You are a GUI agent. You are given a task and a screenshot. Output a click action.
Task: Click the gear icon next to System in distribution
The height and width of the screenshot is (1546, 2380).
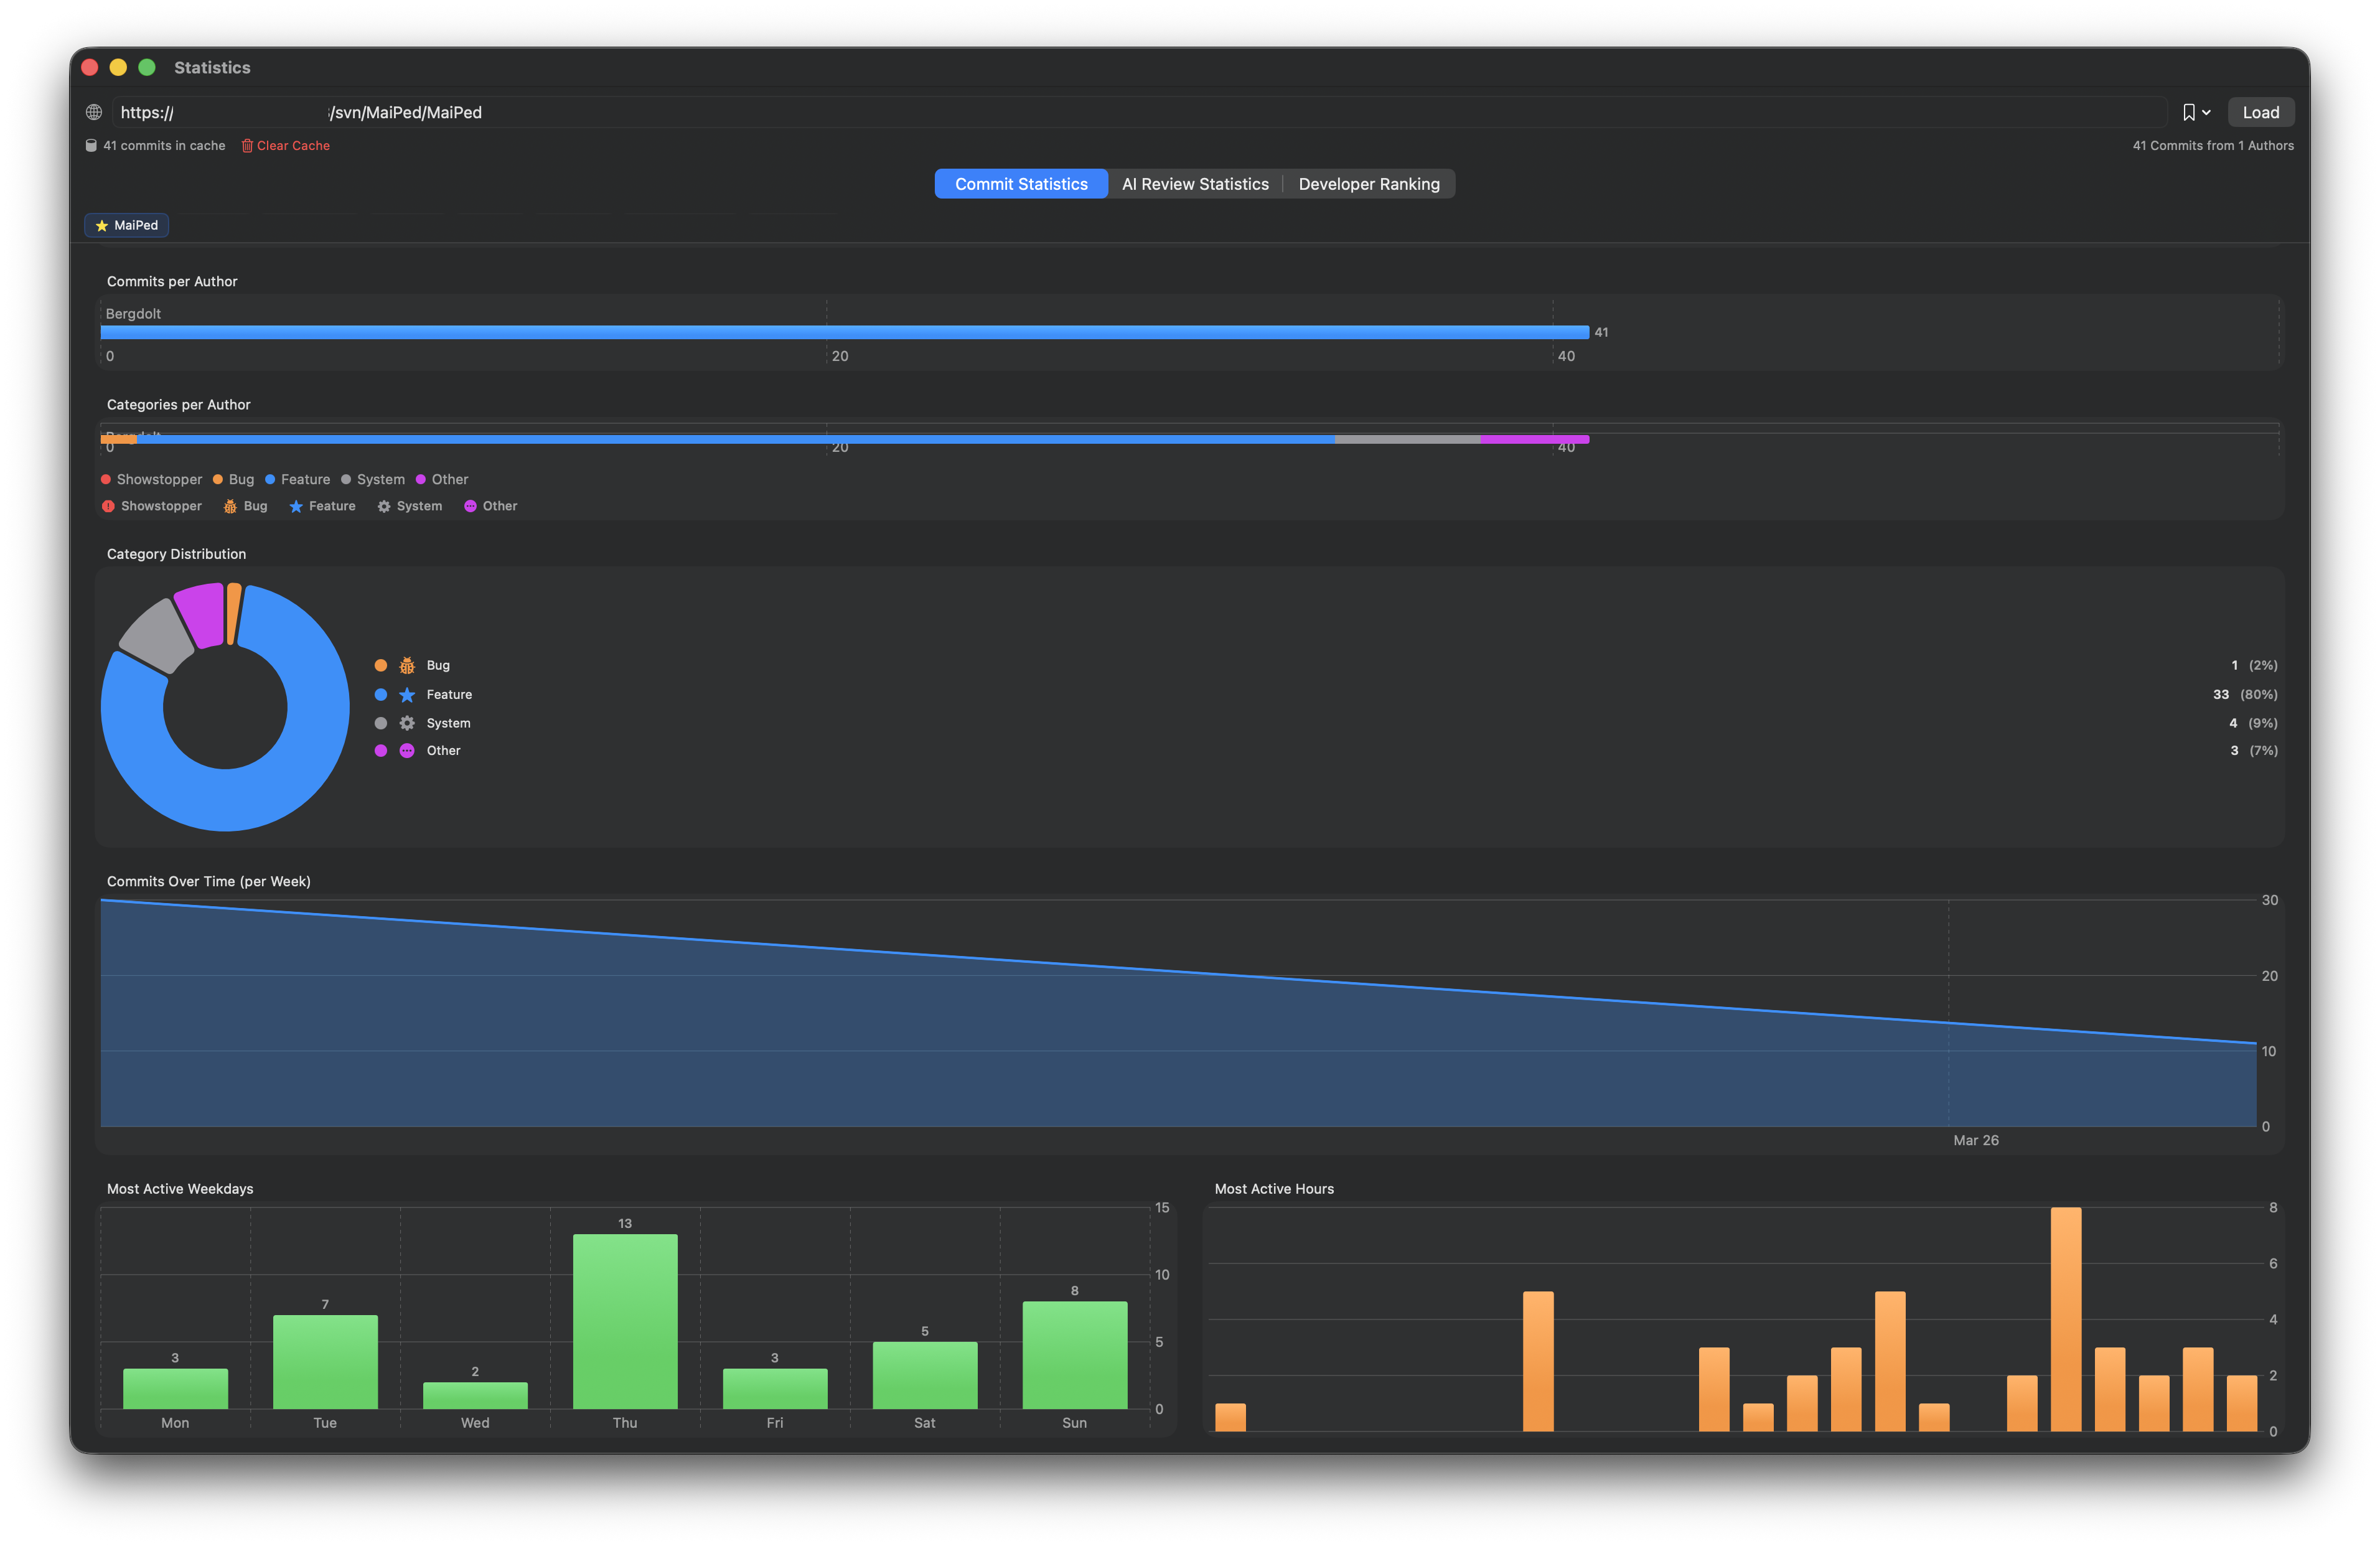[407, 723]
